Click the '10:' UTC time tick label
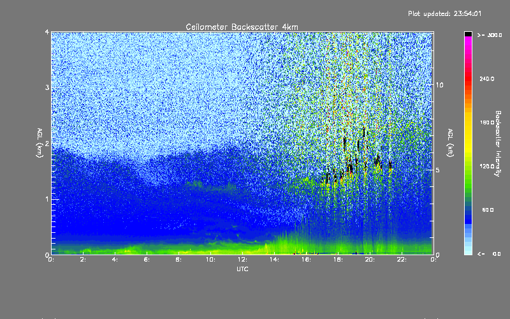The width and height of the screenshot is (510, 319). pyautogui.click(x=210, y=260)
